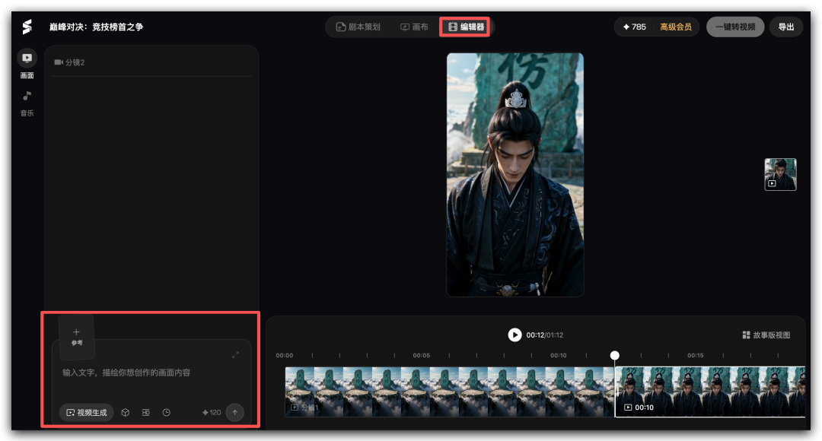
Task: Open the 画面 panel in the sidebar
Action: tap(27, 64)
